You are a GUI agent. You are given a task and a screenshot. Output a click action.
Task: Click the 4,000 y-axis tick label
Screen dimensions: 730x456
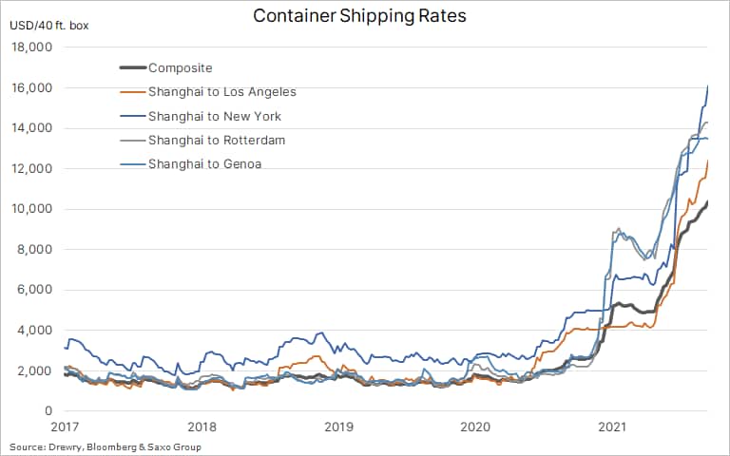36,331
